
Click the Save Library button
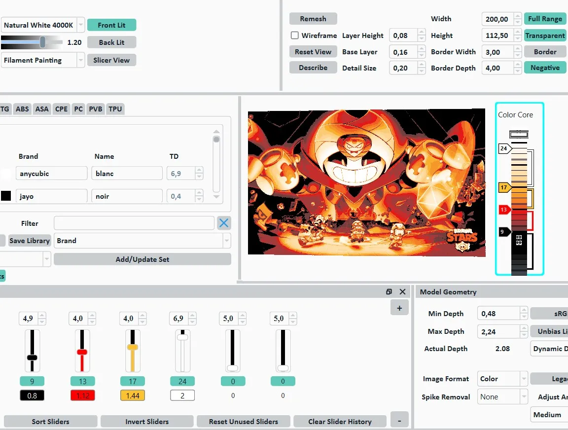[x=30, y=241]
